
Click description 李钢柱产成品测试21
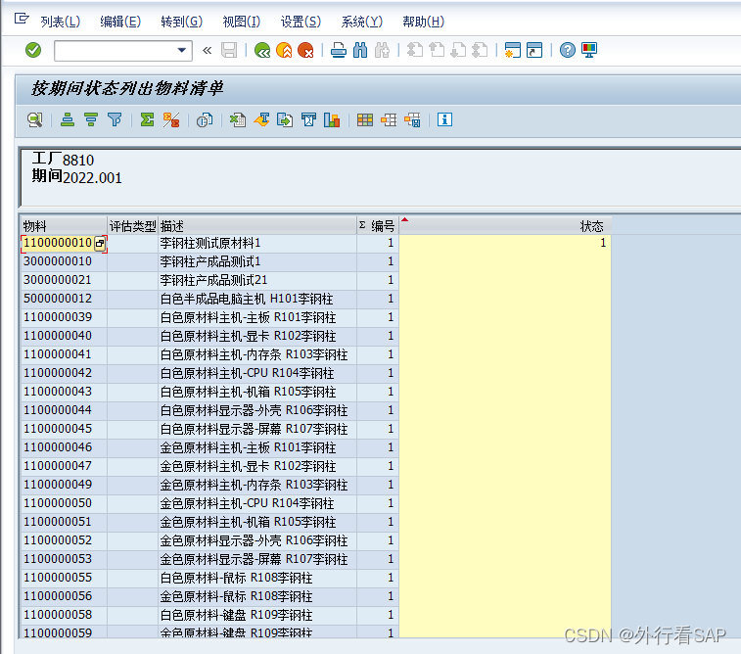coord(213,280)
